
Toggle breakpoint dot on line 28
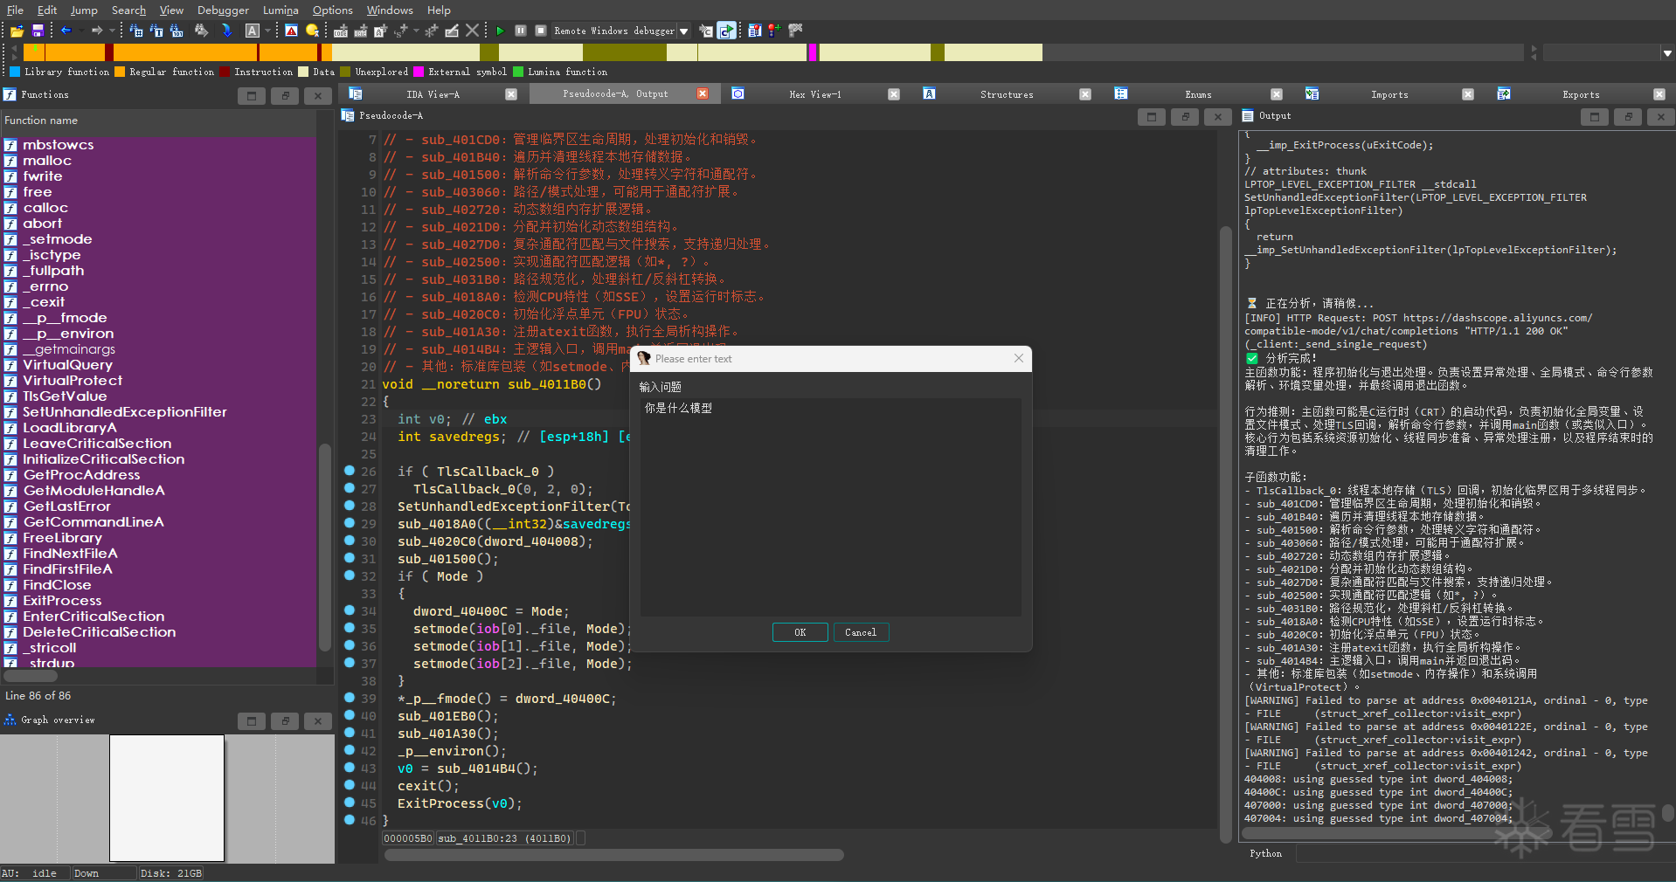tap(350, 506)
